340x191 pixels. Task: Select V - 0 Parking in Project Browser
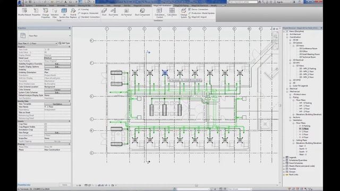(x=304, y=126)
